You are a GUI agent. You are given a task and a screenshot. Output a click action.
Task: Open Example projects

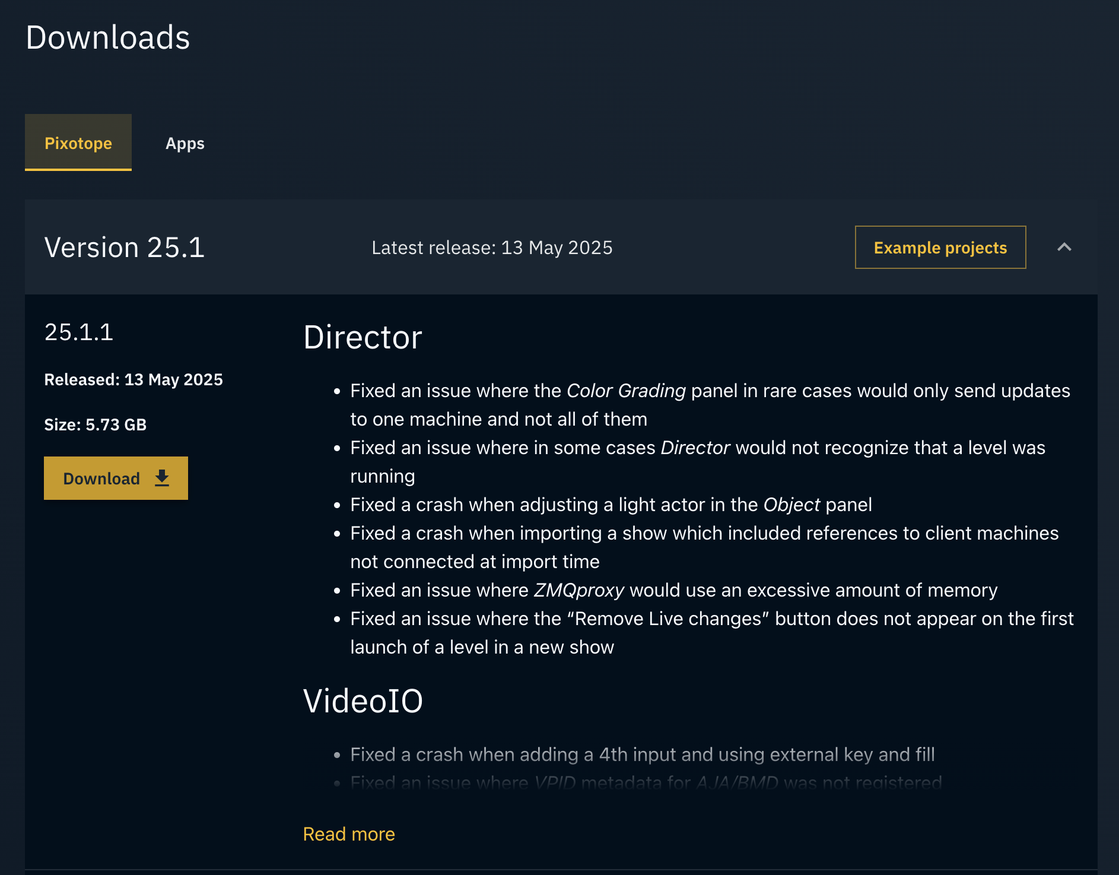939,248
